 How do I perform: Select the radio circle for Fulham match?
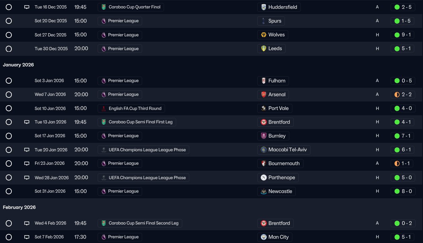pyautogui.click(x=9, y=81)
